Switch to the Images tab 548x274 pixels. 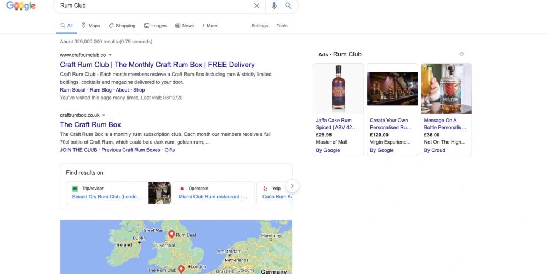[155, 26]
